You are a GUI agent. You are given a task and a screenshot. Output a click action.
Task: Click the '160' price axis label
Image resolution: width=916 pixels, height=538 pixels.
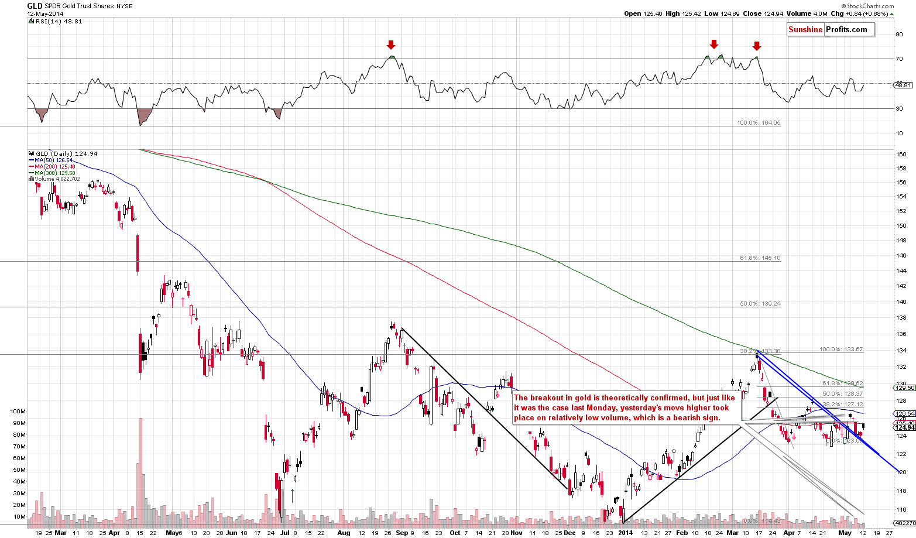tap(901, 155)
